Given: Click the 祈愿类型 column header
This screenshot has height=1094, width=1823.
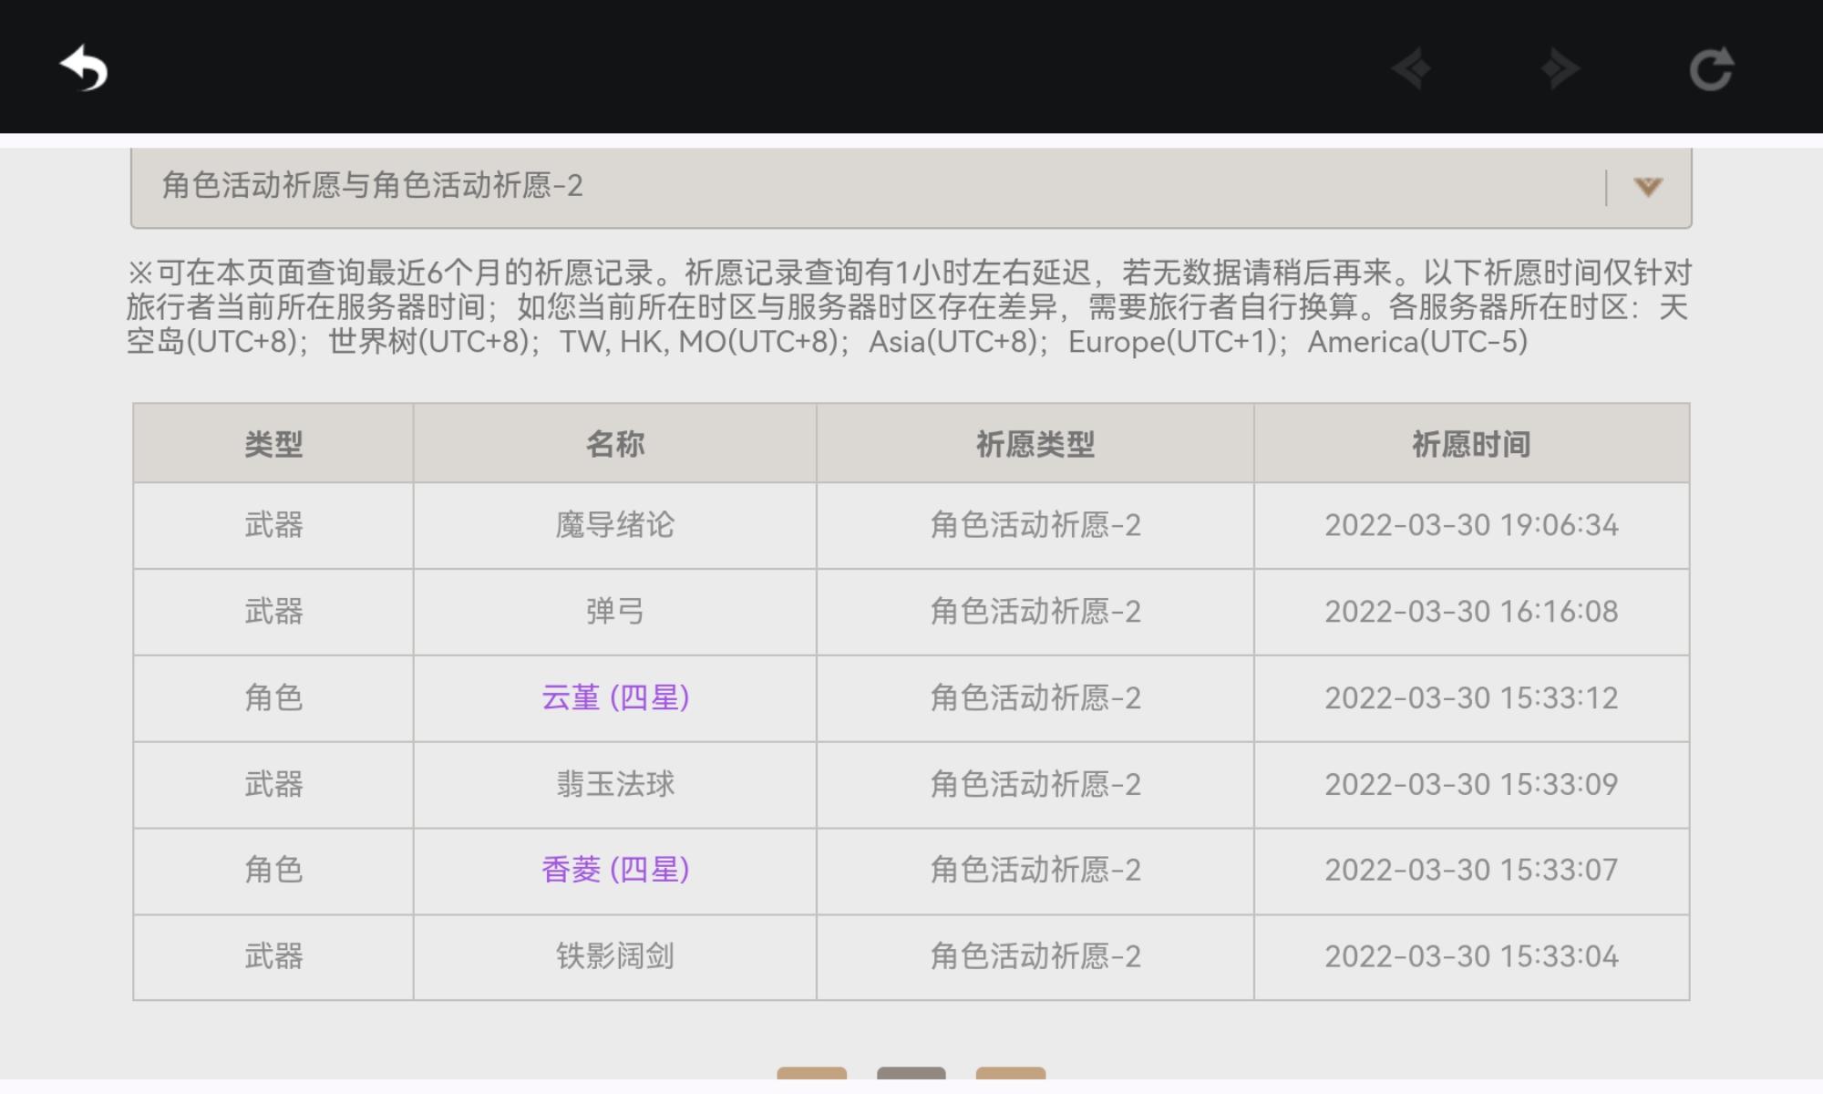Looking at the screenshot, I should [1035, 444].
